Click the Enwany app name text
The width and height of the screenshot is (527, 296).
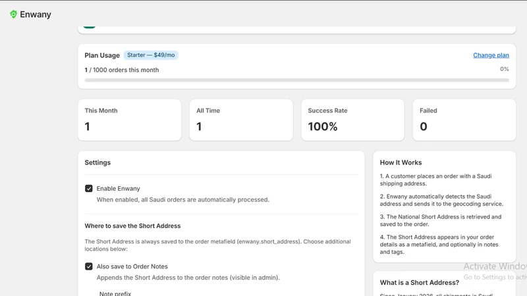(36, 14)
